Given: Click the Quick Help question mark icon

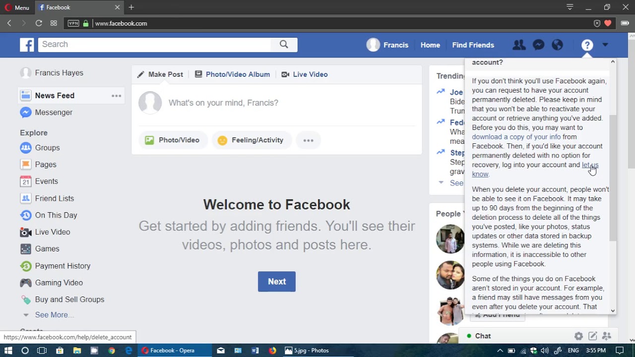Looking at the screenshot, I should click(x=587, y=45).
